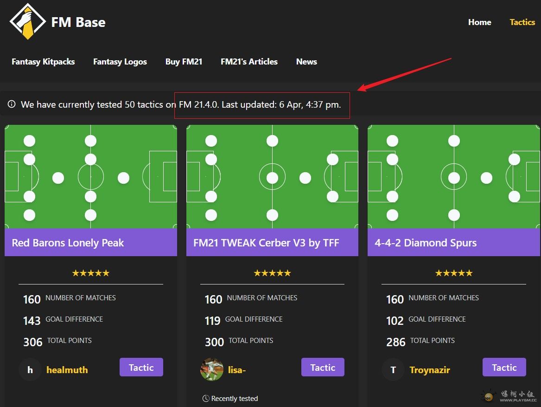This screenshot has height=407, width=541.
Task: Open the Fantasy Kitpacks section
Action: 43,62
